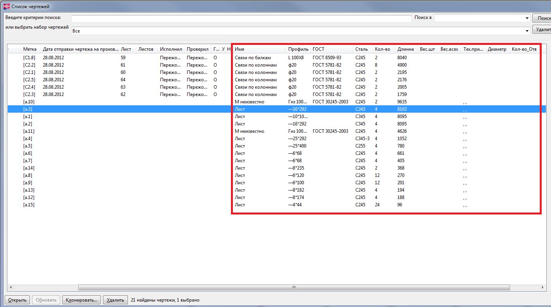Open the 'Поиск в' dropdown
This screenshot has height=307, width=551.
tap(527, 18)
